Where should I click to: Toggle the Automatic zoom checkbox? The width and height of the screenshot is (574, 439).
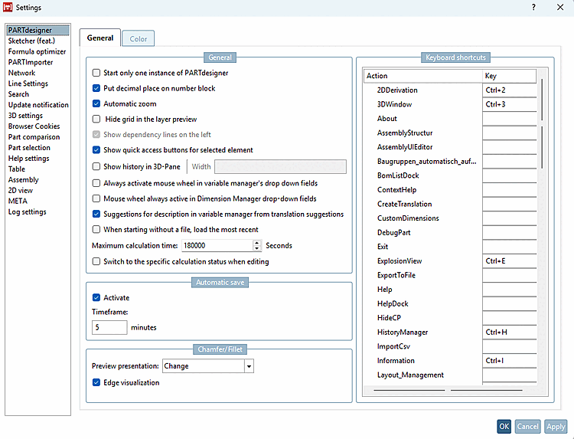pos(96,103)
